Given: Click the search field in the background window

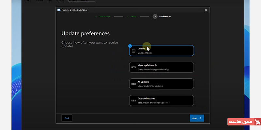Looking at the screenshot, I should click(x=82, y=1).
